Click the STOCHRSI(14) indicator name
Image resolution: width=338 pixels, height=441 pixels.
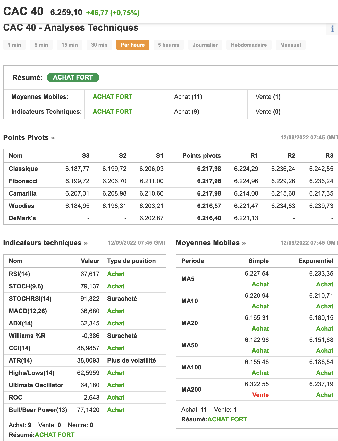click(30, 299)
